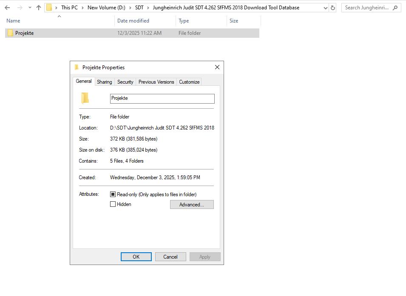Open the Security tab
The height and width of the screenshot is (296, 406).
click(125, 82)
